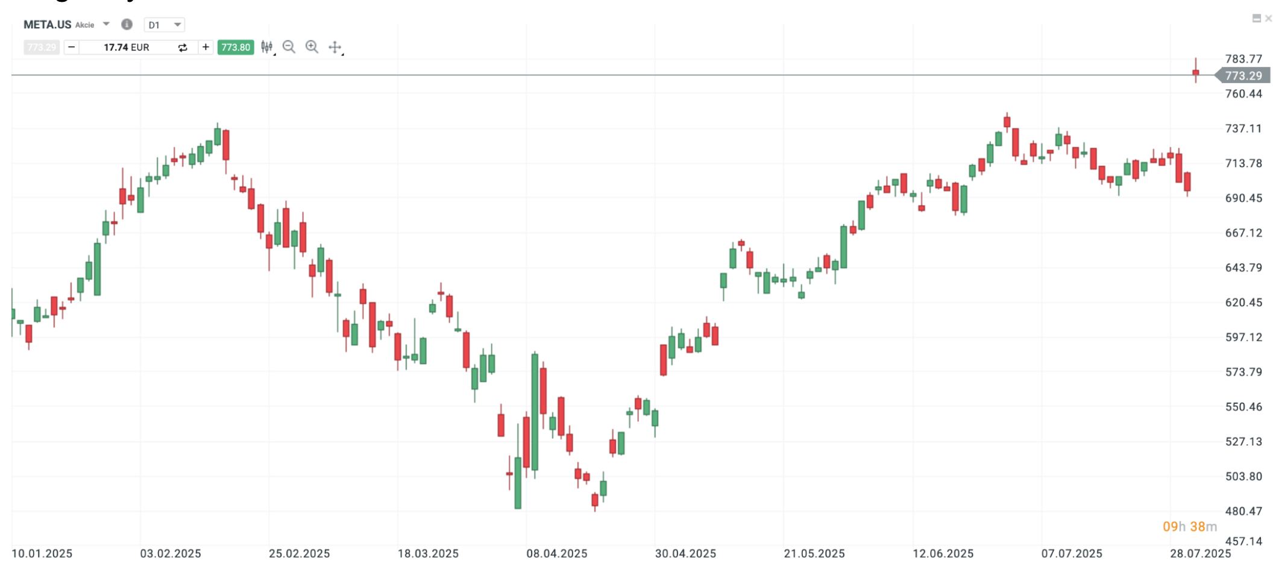Zoom in on the chart
1273x569 pixels.
point(312,47)
